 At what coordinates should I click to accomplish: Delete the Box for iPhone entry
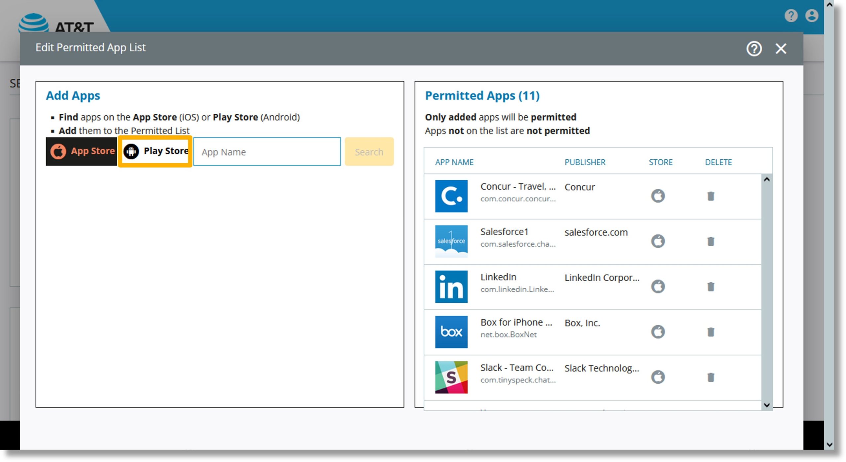tap(711, 332)
